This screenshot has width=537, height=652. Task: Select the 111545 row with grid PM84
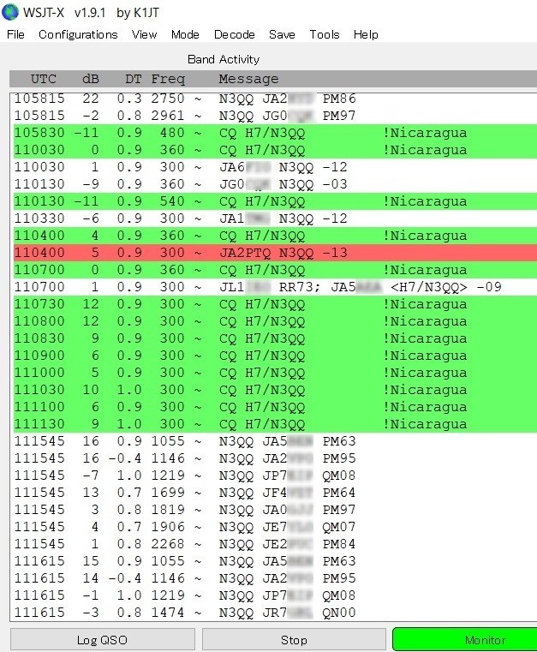(x=275, y=544)
